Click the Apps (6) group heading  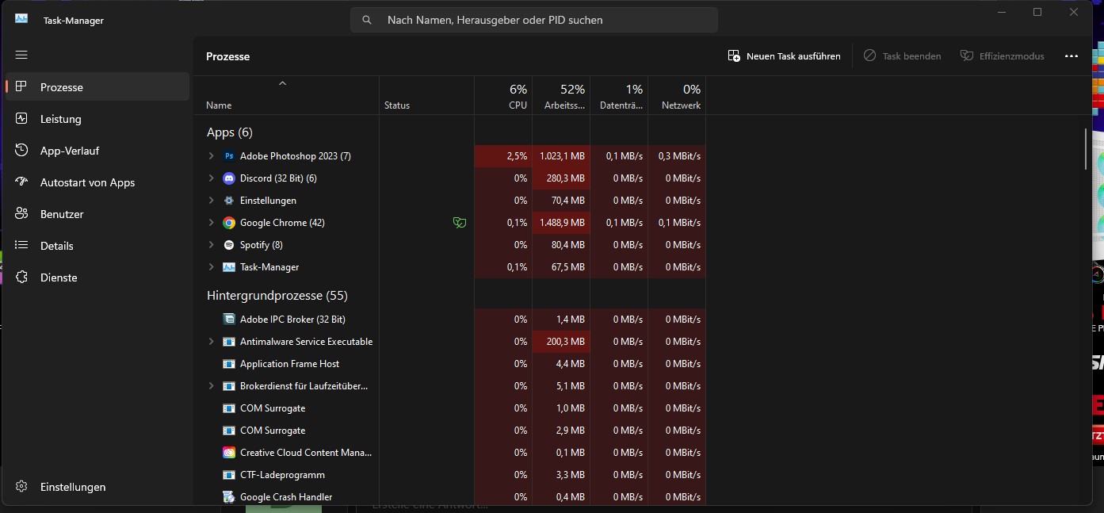pos(230,132)
